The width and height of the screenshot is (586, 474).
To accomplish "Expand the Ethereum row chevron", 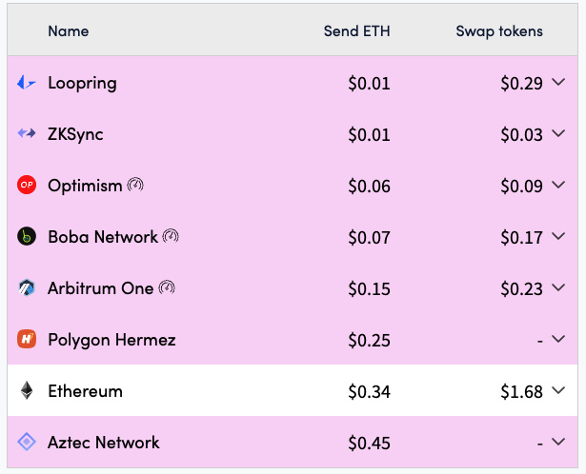I will [558, 390].
